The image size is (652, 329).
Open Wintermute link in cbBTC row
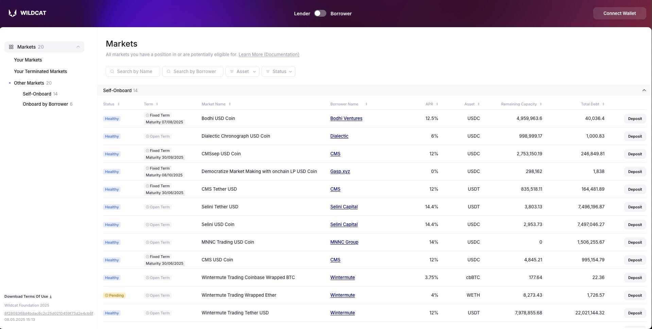[342, 277]
